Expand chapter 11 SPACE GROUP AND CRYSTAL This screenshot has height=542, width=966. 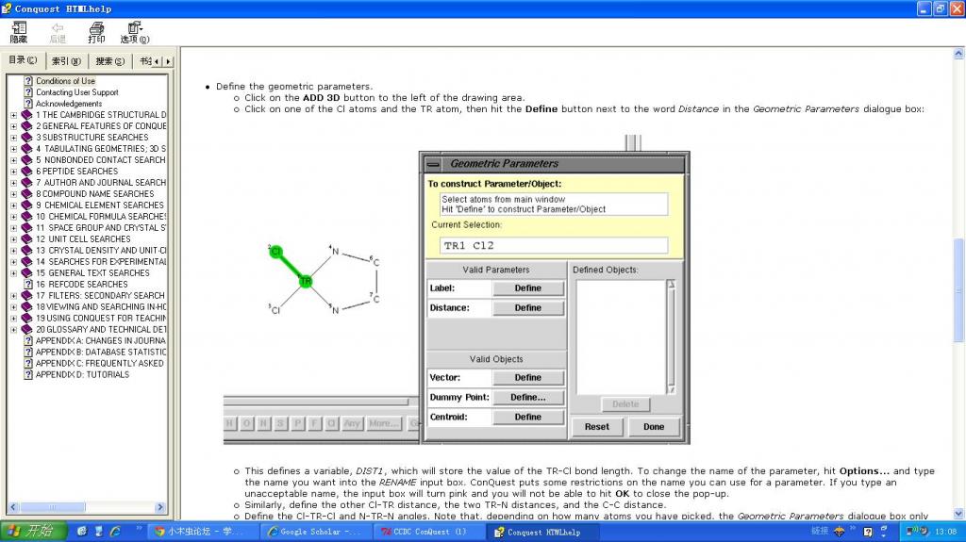pos(13,228)
